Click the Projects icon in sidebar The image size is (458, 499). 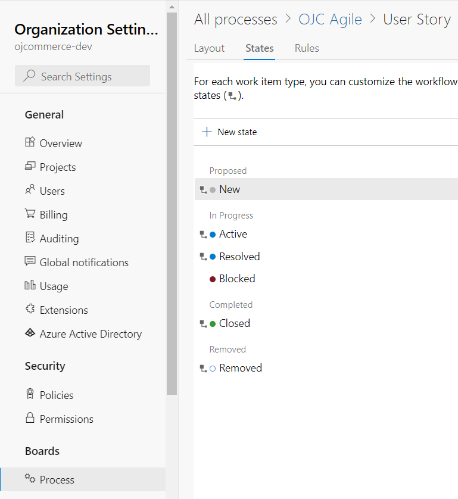coord(30,166)
